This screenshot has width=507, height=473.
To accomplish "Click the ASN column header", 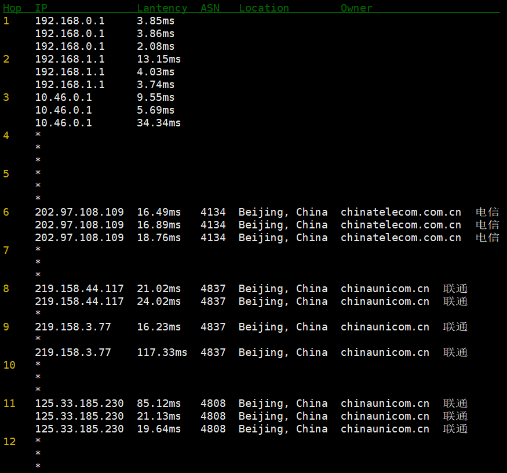I will click(210, 8).
